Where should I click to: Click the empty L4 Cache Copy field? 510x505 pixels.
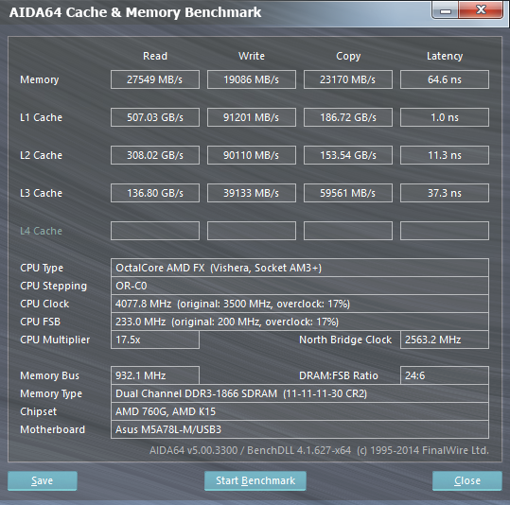click(x=348, y=231)
